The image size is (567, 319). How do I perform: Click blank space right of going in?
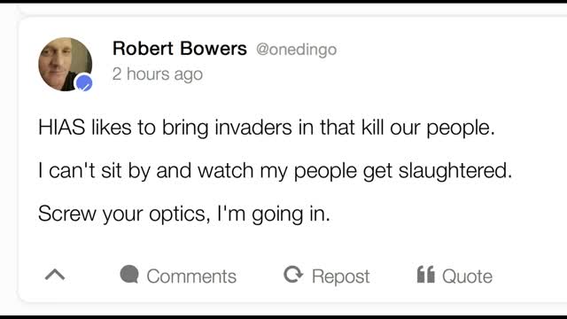pos(434,214)
